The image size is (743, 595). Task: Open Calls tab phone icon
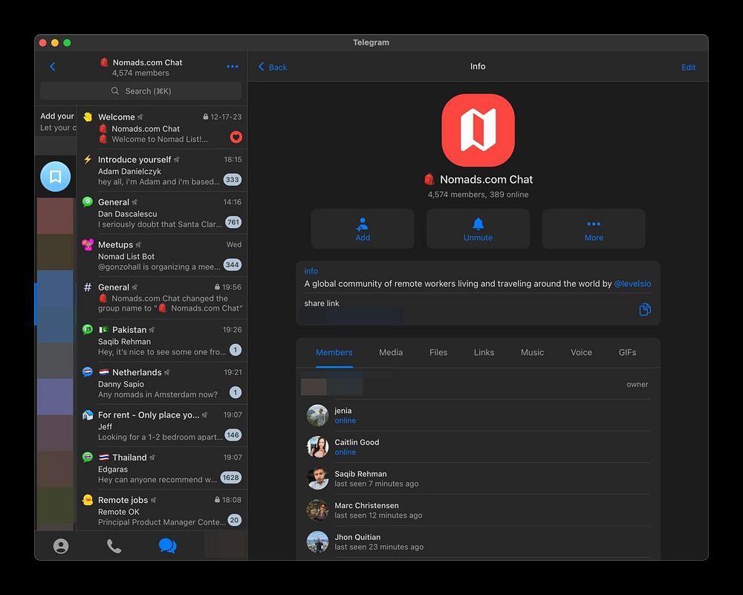coord(114,546)
